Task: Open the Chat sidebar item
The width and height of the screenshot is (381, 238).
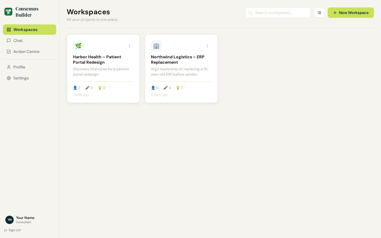Action: tap(29, 40)
